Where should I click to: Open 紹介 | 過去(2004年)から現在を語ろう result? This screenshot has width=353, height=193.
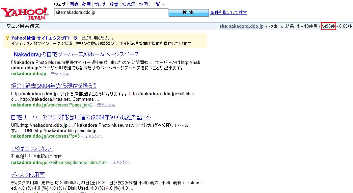pos(54,86)
